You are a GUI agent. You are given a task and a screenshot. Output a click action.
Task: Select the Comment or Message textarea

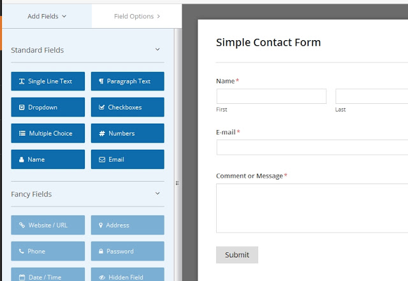click(x=312, y=208)
